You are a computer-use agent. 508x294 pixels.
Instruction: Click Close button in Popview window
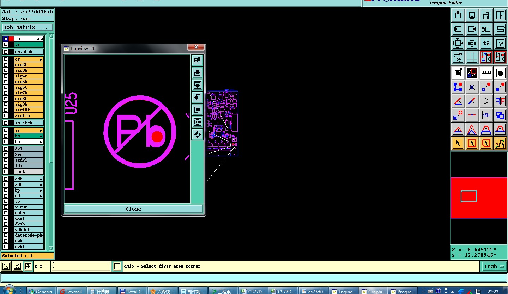[133, 209]
